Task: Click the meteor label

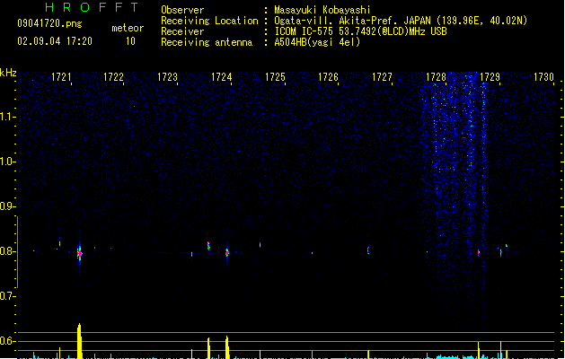Action: pyautogui.click(x=128, y=28)
